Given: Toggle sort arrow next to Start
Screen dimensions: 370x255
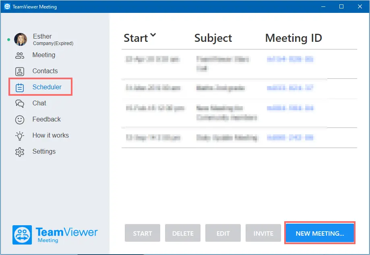Looking at the screenshot, I should point(153,35).
